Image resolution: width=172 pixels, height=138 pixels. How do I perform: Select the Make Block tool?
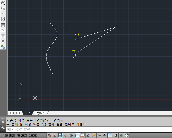(3, 8)
